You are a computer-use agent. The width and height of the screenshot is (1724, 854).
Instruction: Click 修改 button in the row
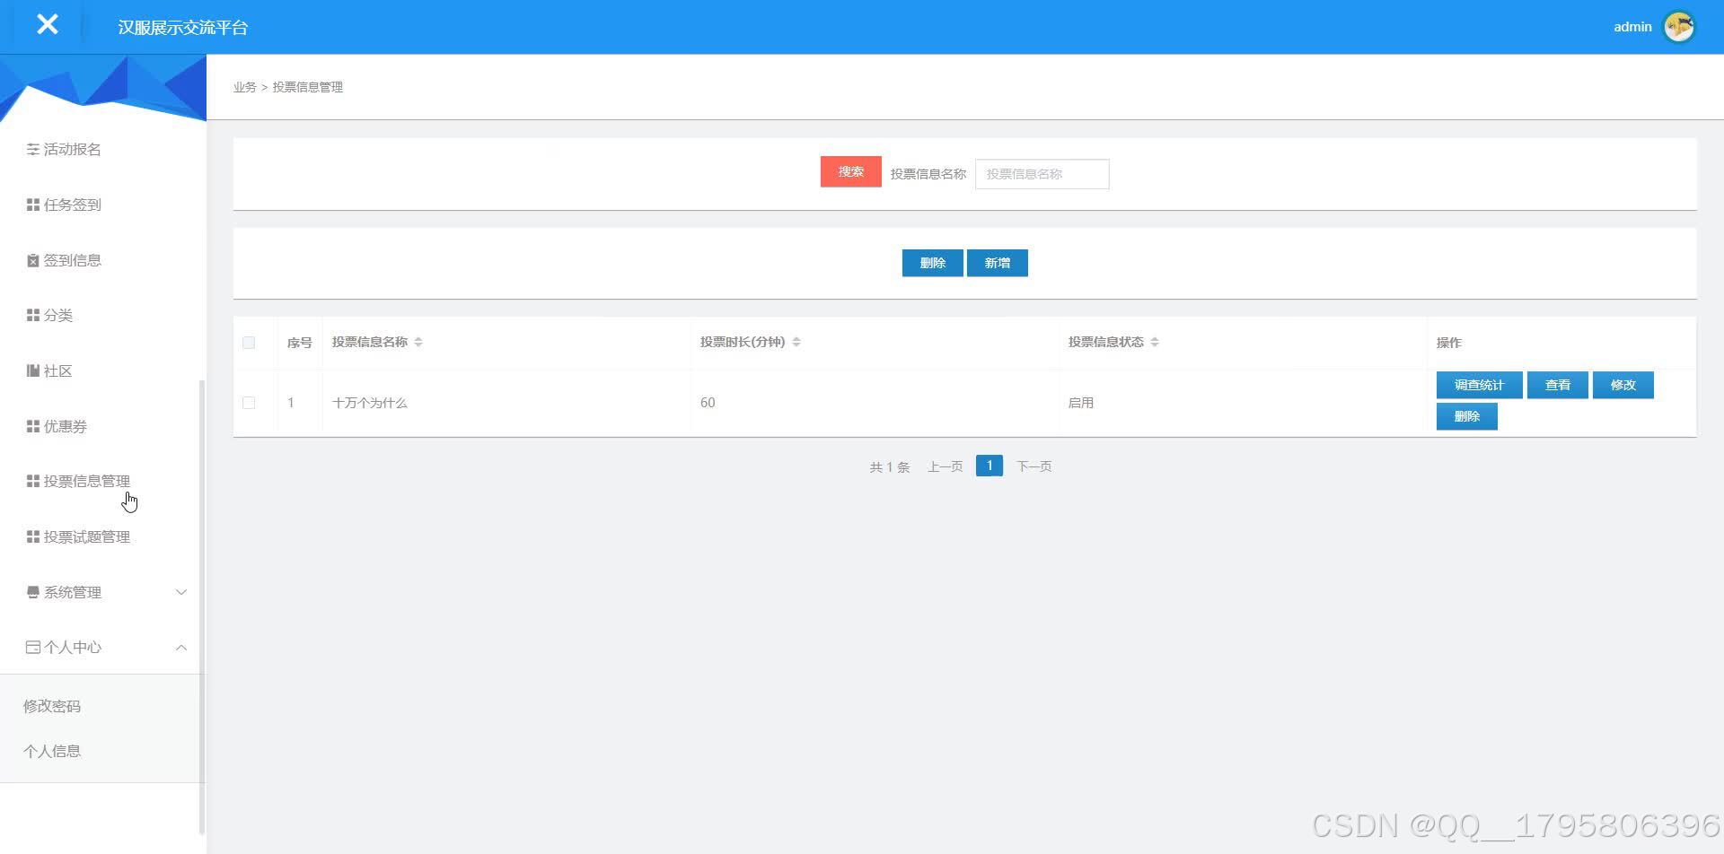pyautogui.click(x=1623, y=385)
